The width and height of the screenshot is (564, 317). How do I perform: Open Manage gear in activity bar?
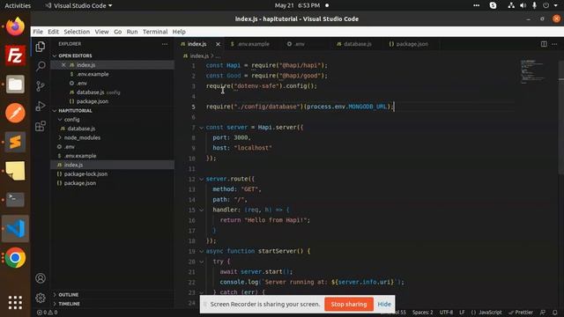pos(41,298)
